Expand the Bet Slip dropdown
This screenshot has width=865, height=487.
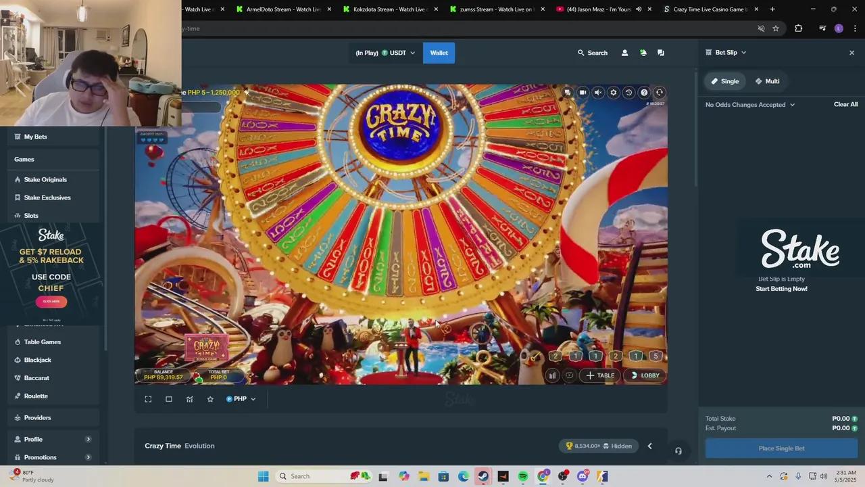(726, 52)
